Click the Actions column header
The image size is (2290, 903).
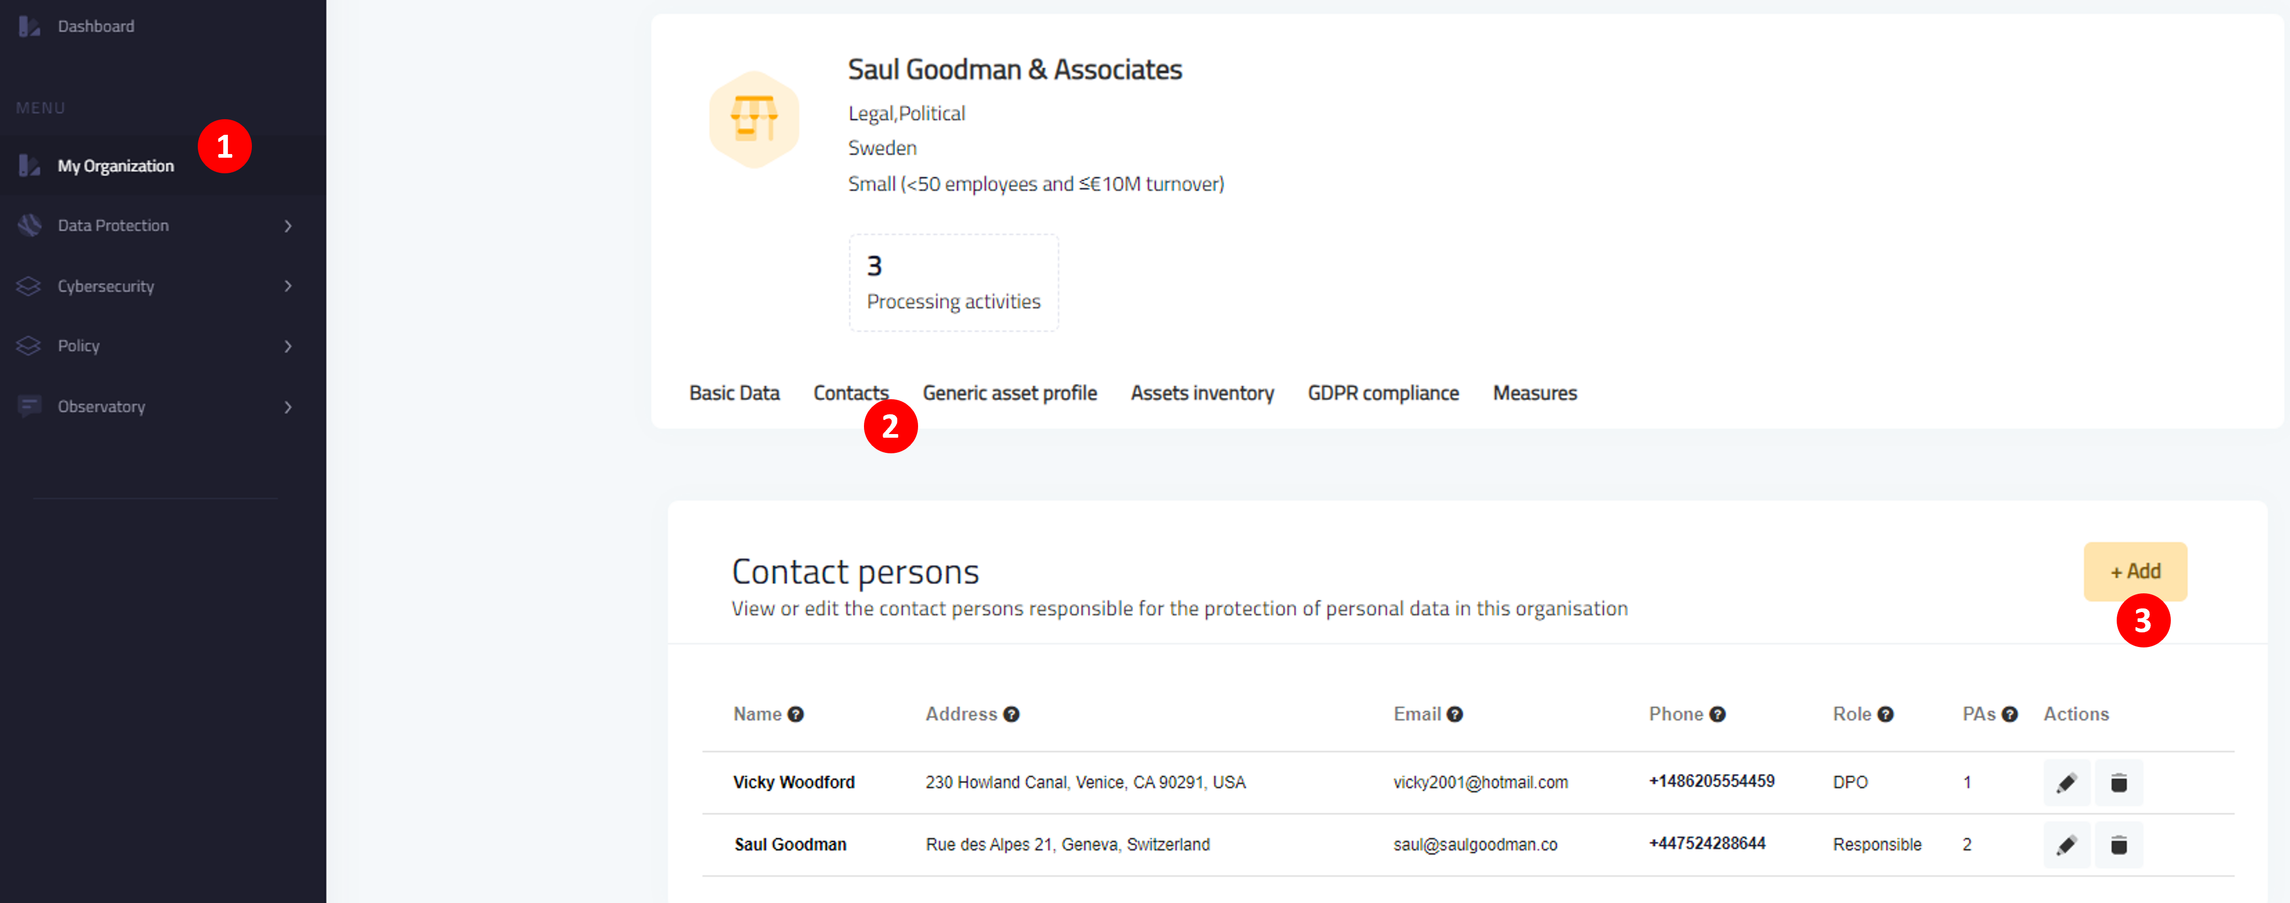coord(2076,715)
